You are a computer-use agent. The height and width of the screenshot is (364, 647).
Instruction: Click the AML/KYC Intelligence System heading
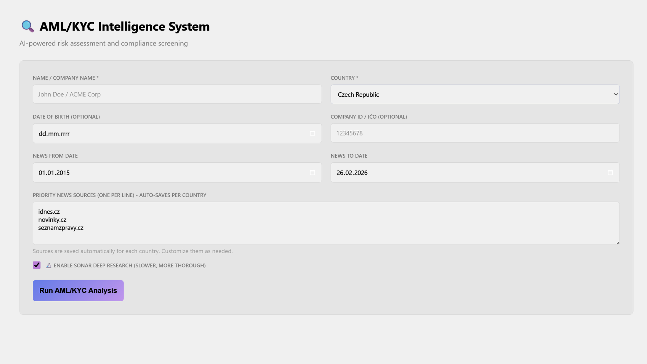tap(125, 26)
